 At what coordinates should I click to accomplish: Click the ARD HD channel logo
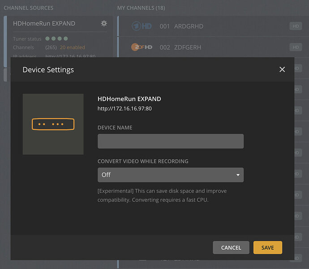142,26
